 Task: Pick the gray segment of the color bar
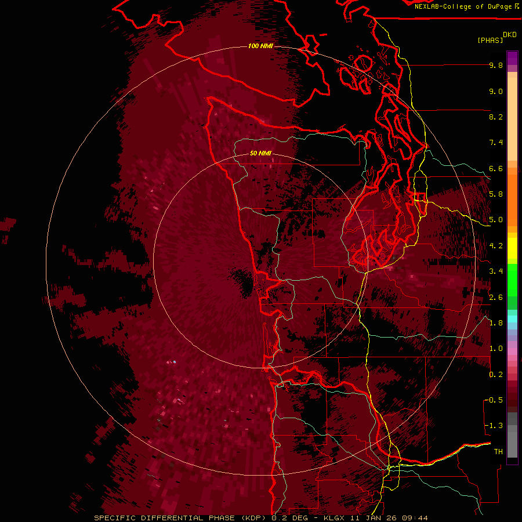(512, 436)
